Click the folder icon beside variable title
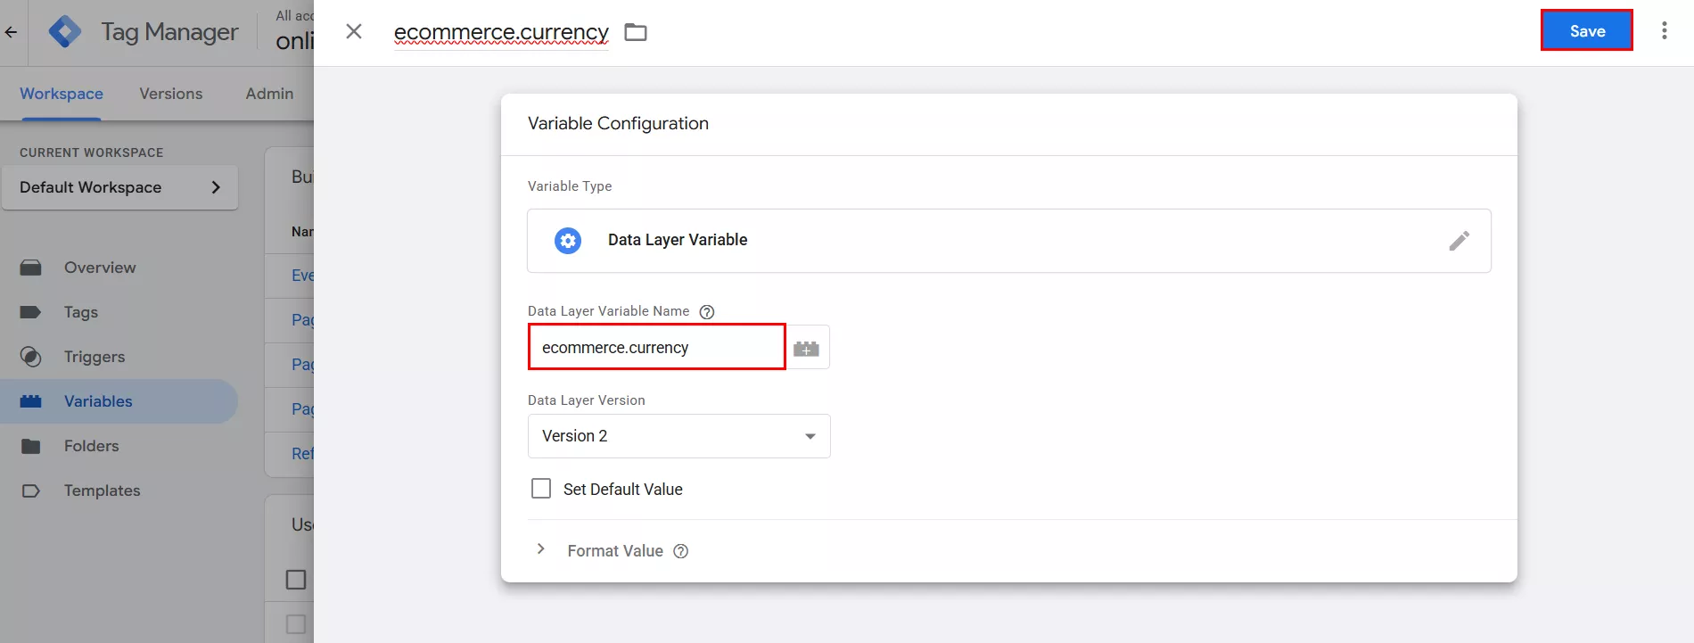The image size is (1694, 643). click(x=635, y=32)
